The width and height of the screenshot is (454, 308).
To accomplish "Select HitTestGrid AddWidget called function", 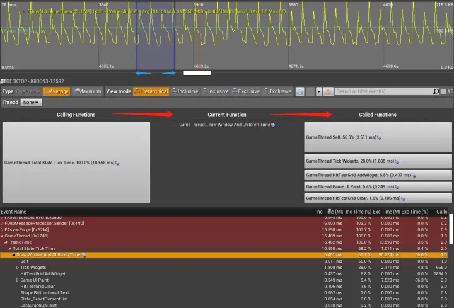I will pyautogui.click(x=378, y=175).
